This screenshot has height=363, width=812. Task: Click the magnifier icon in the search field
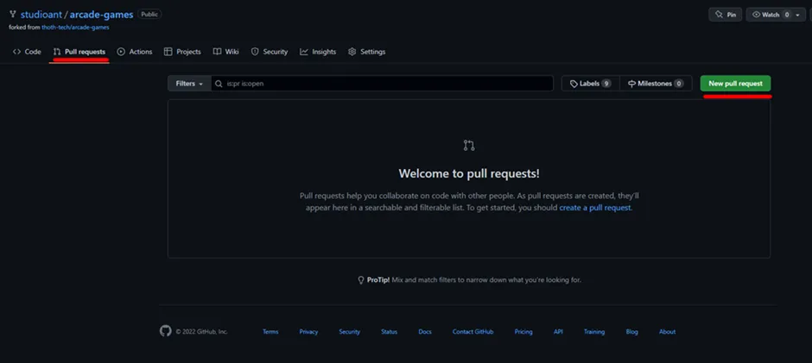point(219,84)
